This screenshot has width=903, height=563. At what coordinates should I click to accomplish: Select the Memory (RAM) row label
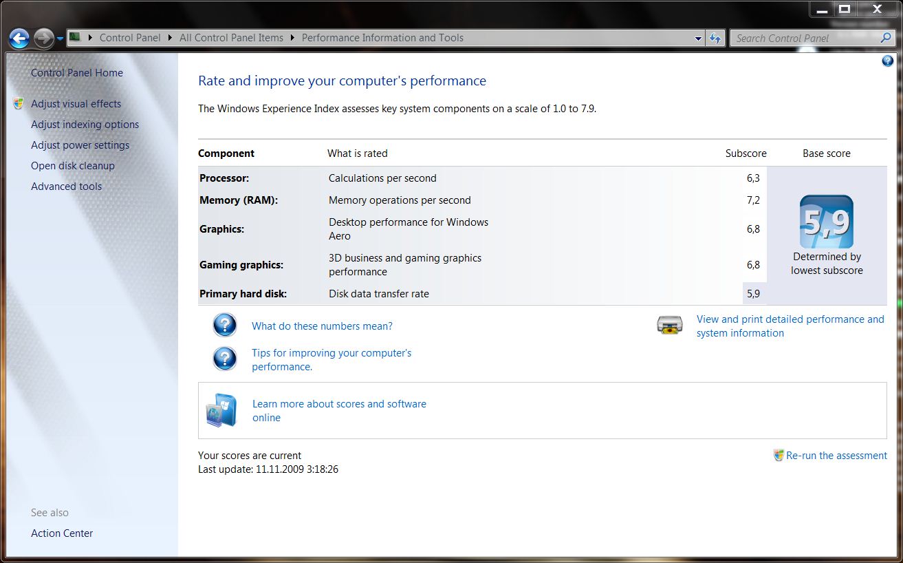click(239, 200)
